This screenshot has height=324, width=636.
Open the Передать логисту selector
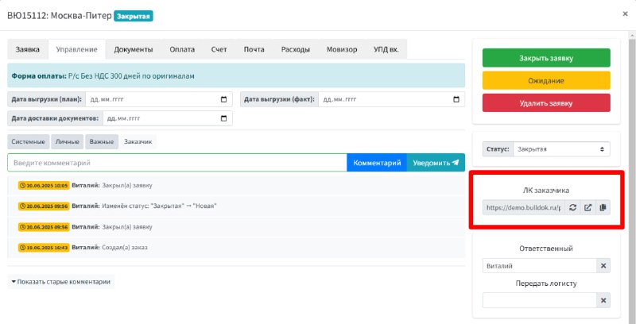[x=539, y=300]
